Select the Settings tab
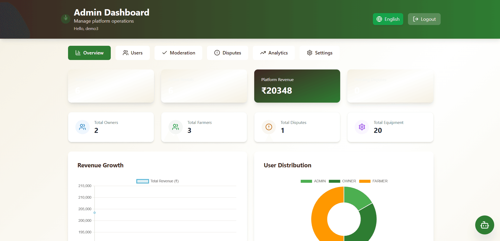Viewport: 500px width, 241px height. [319, 53]
